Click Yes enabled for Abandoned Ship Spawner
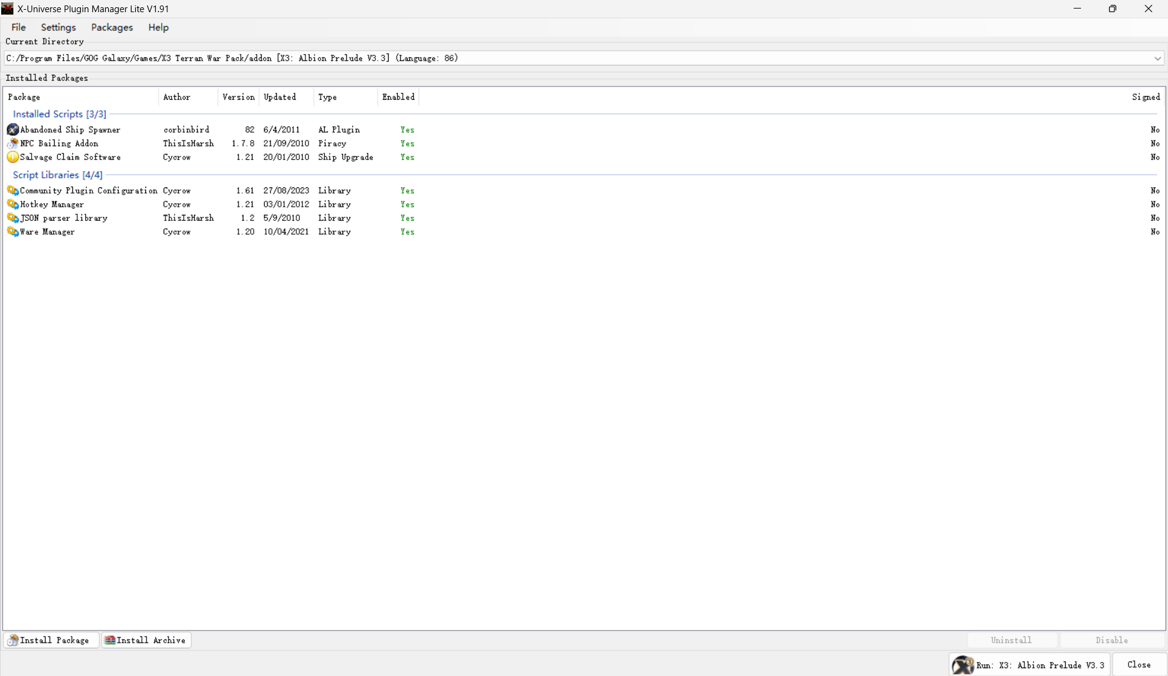The image size is (1168, 676). pyautogui.click(x=408, y=130)
